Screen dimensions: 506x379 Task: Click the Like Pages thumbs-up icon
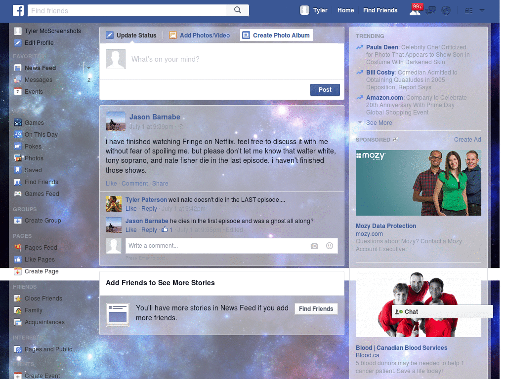18,260
